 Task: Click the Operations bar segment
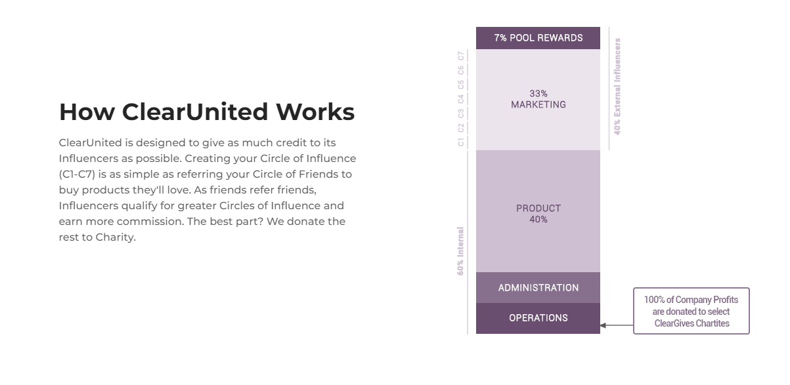(x=538, y=318)
